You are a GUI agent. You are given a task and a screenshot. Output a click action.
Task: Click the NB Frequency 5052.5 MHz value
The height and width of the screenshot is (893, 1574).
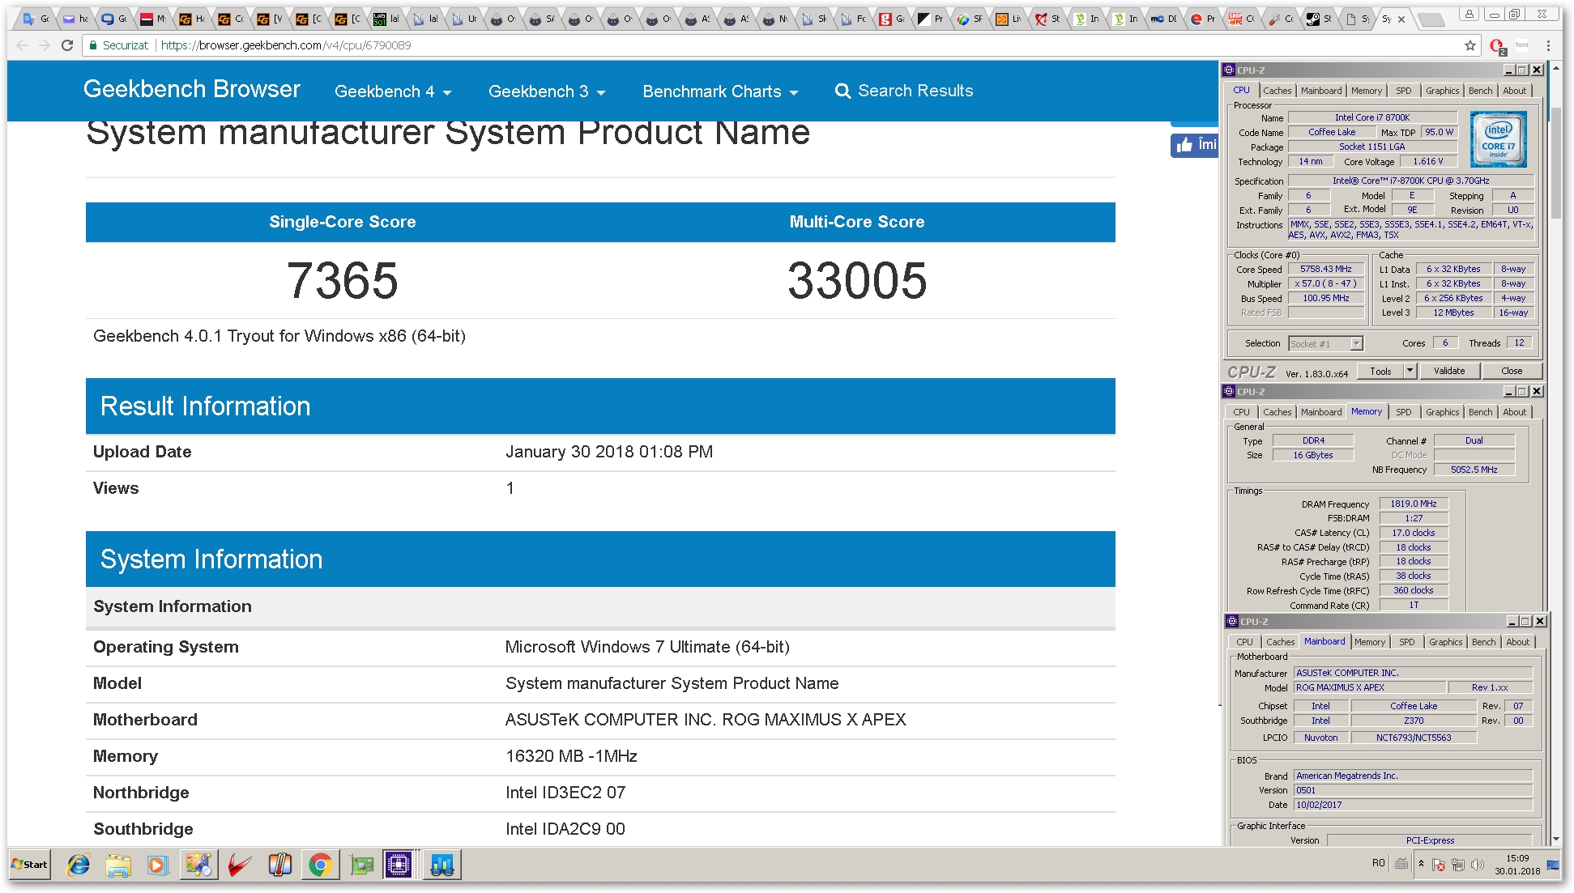click(1474, 470)
